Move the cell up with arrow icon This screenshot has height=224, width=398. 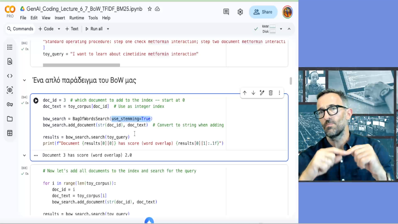[x=244, y=93]
